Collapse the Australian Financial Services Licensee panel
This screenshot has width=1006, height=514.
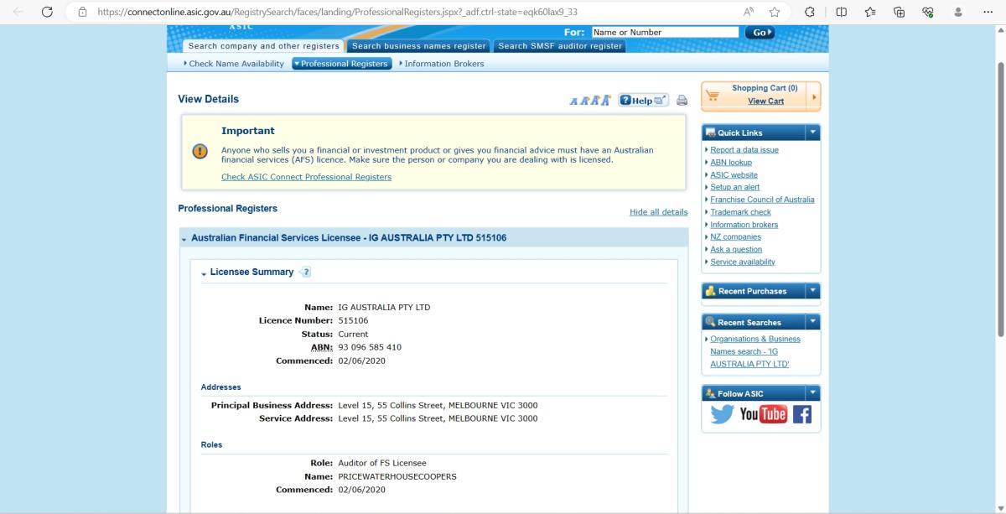tap(184, 239)
